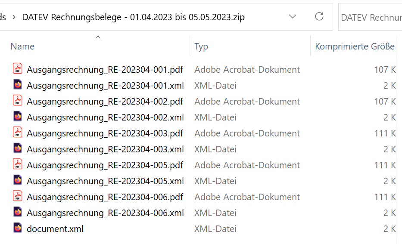Click XML icon of Ausgangsrechnung_RE-202304-006.xml
Image resolution: width=402 pixels, height=244 pixels.
point(18,212)
